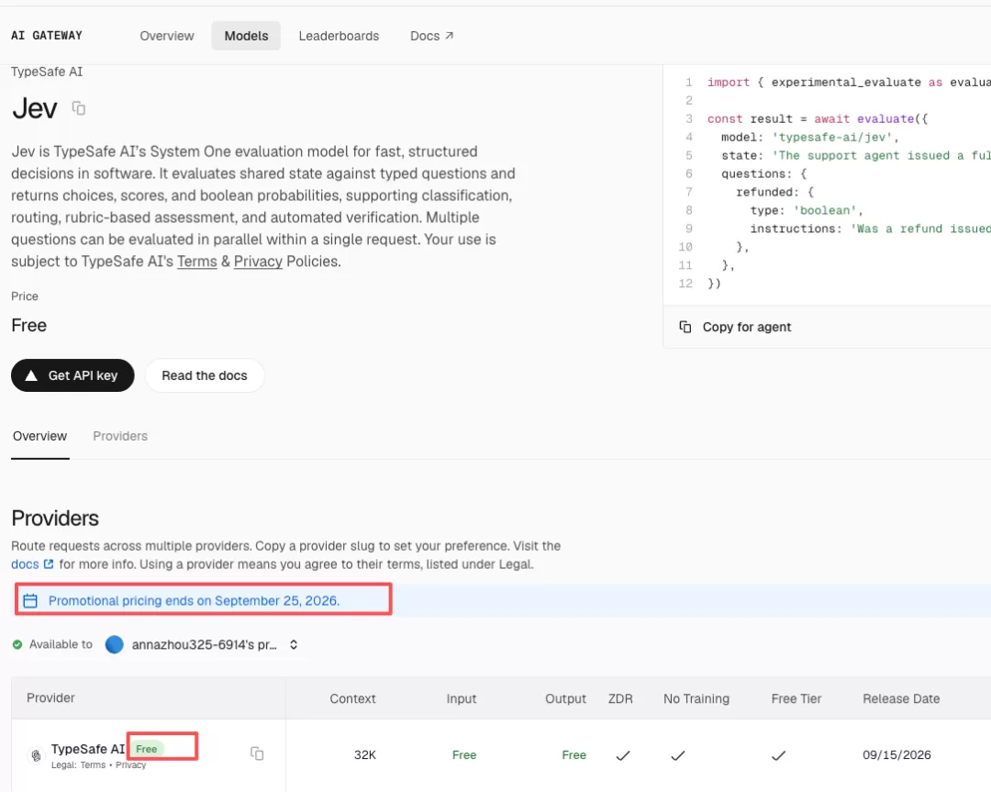
Task: Copy the Jev model name icon
Action: click(78, 108)
